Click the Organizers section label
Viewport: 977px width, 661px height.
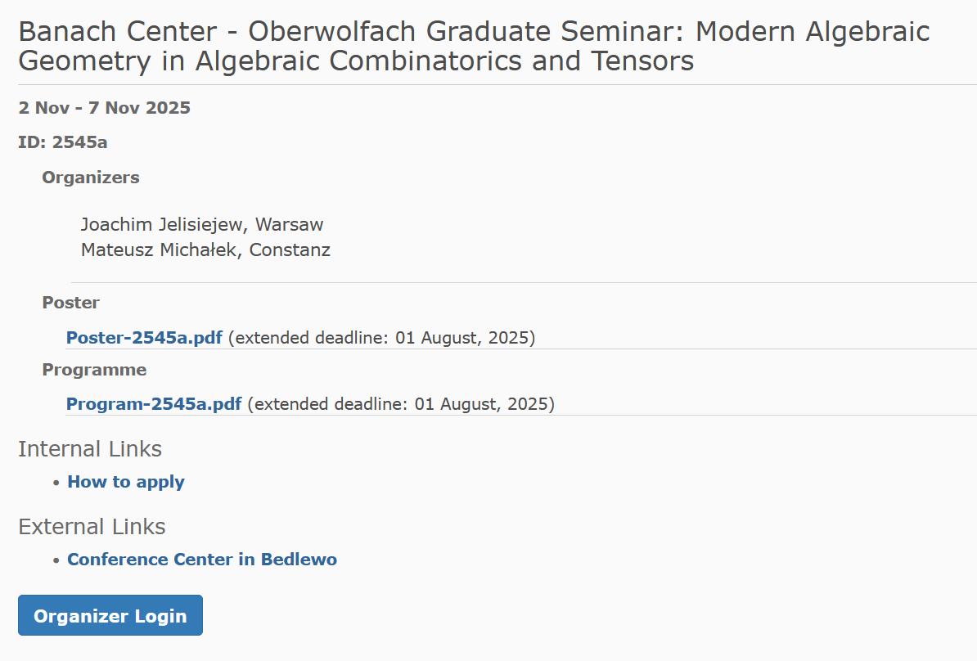tap(91, 178)
